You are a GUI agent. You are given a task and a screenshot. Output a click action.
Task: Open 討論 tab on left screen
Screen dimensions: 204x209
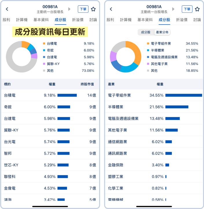tap(93, 20)
